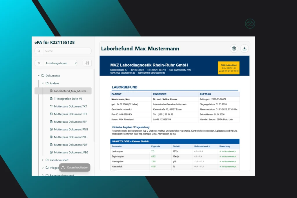297x198 pixels.
Task: Click the cloud icon in the top right
Action: 249,23
